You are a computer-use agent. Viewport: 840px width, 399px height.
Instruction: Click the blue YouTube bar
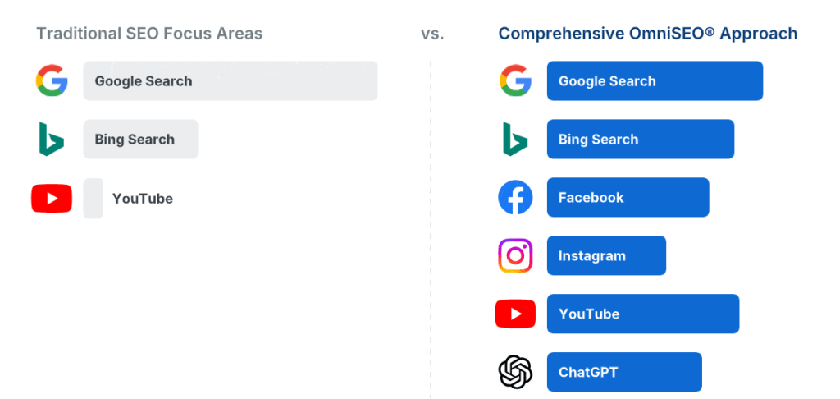point(643,314)
